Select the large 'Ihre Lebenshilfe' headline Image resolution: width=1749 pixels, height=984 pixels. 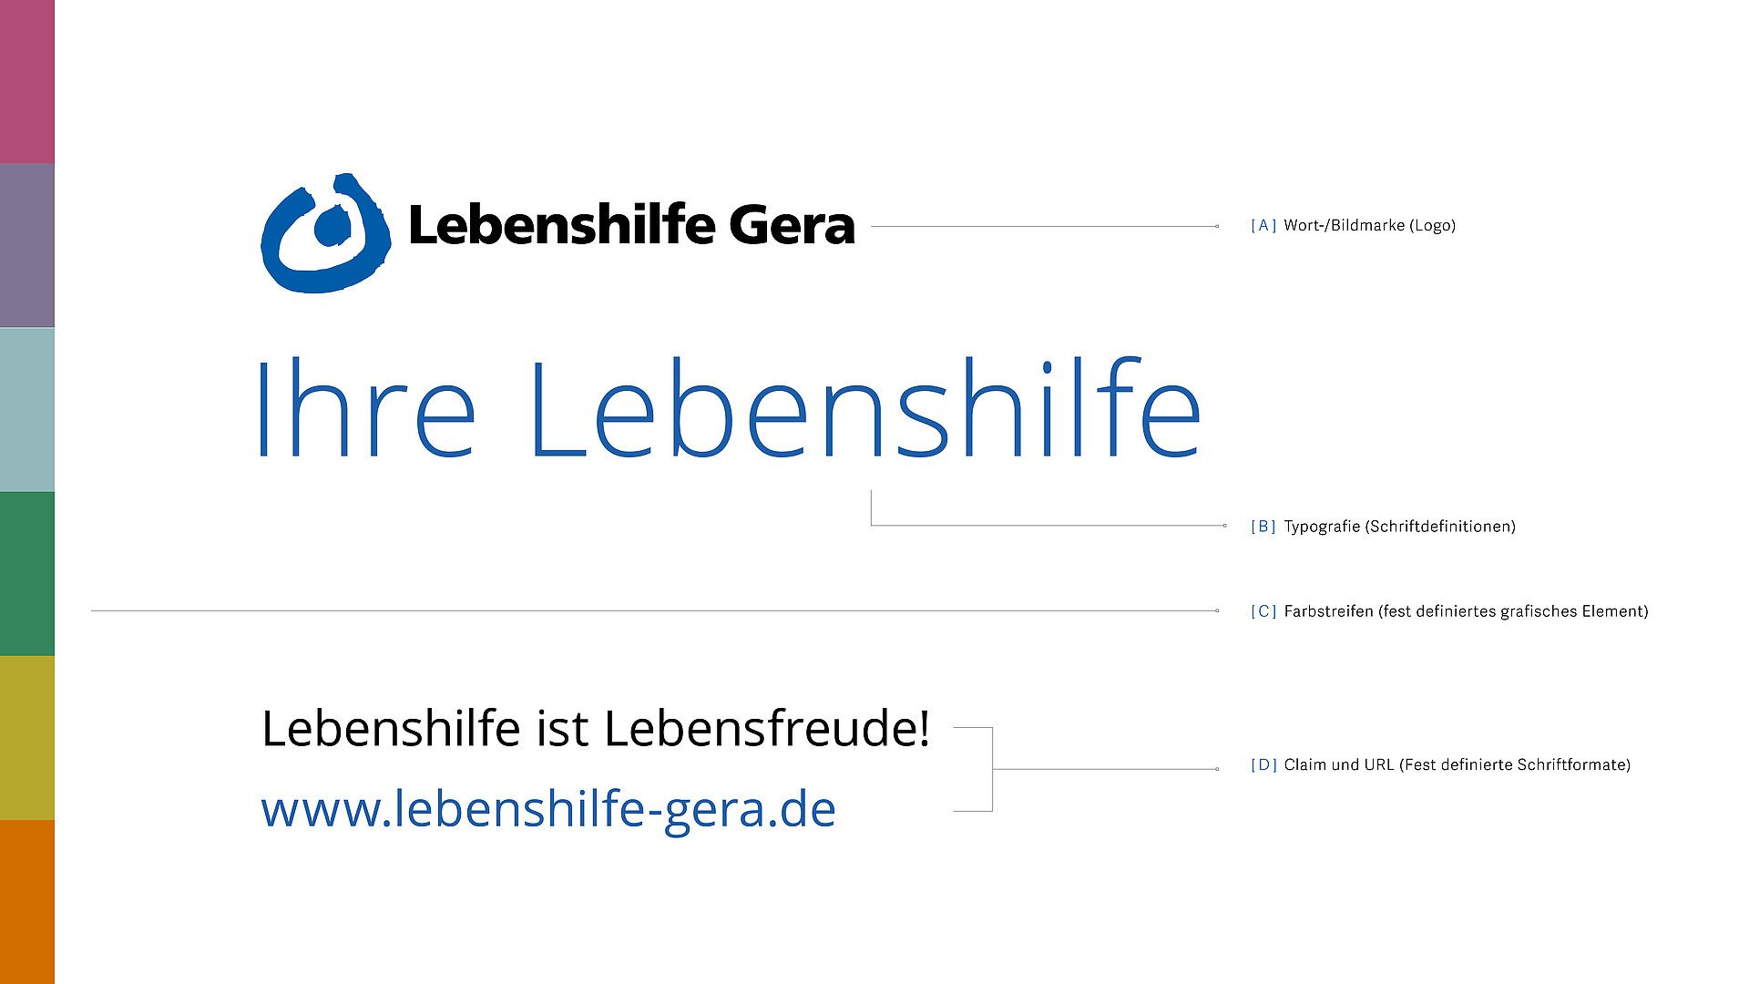point(727,409)
